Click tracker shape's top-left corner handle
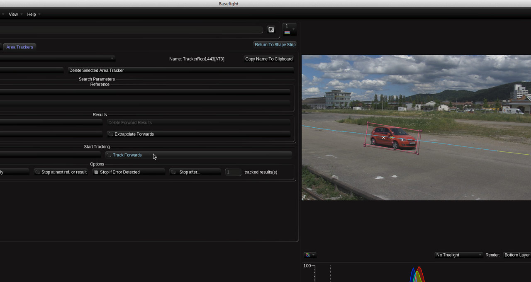The image size is (531, 282). (368, 123)
